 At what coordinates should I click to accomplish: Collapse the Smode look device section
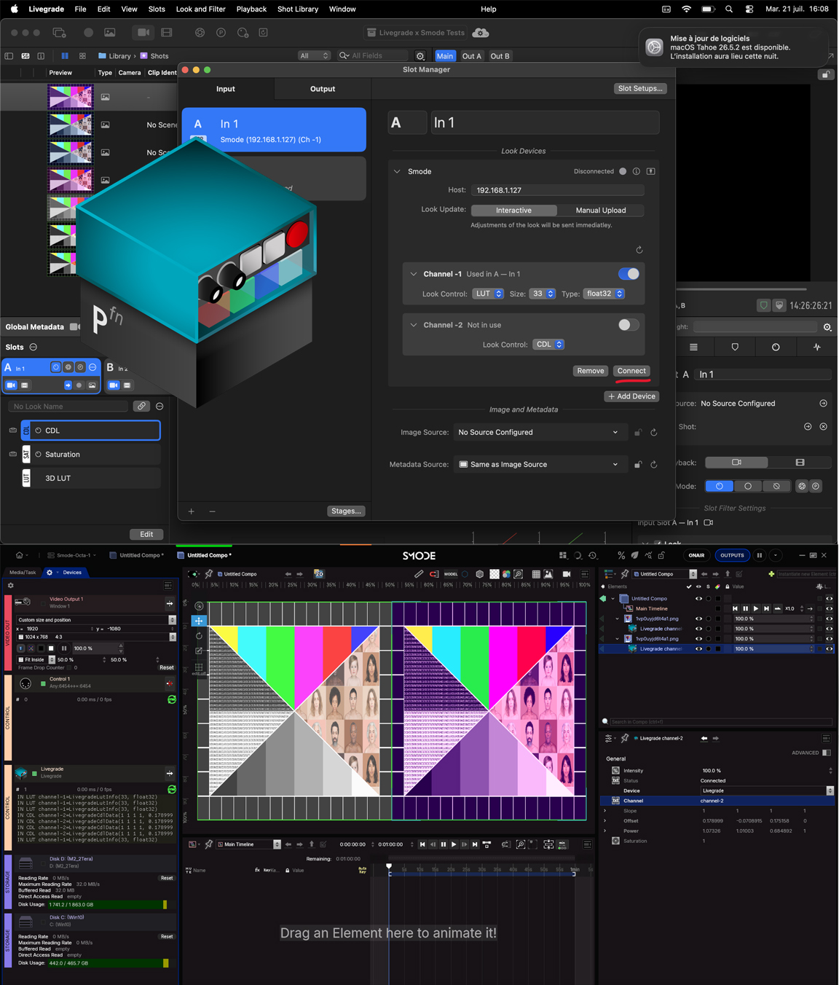click(397, 172)
